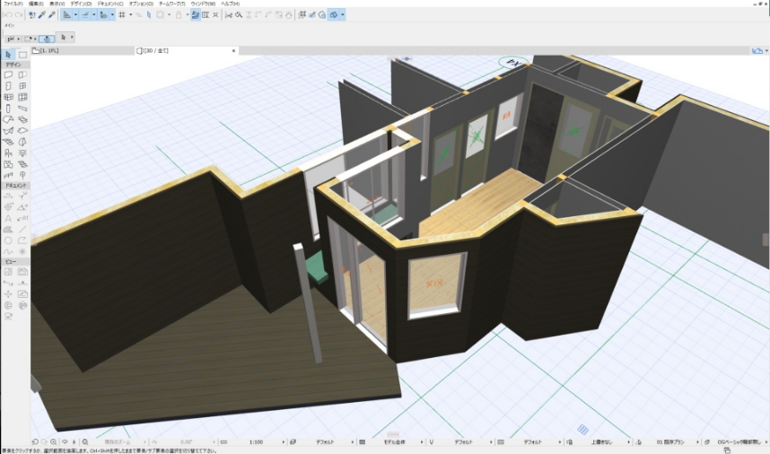Select the Wall tool in the toolbox
Viewport: 770px width, 454px height.
[9, 75]
